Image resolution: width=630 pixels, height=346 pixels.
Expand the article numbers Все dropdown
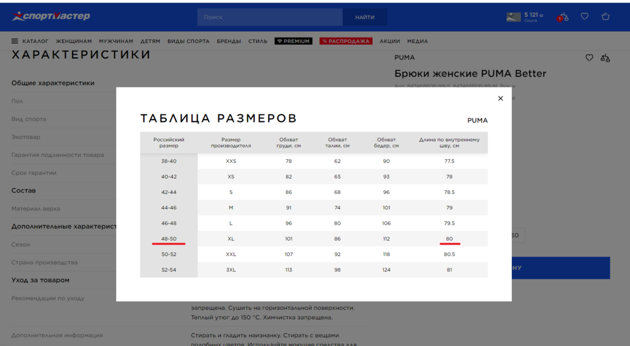(508, 86)
